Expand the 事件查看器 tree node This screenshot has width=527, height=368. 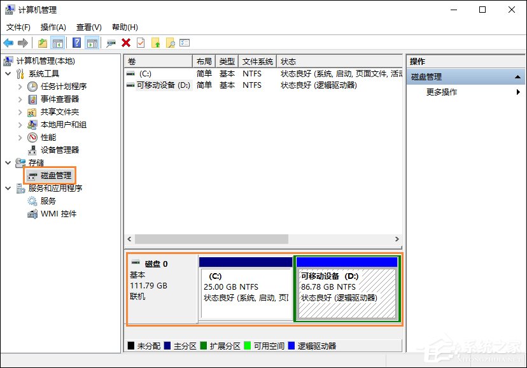point(20,99)
